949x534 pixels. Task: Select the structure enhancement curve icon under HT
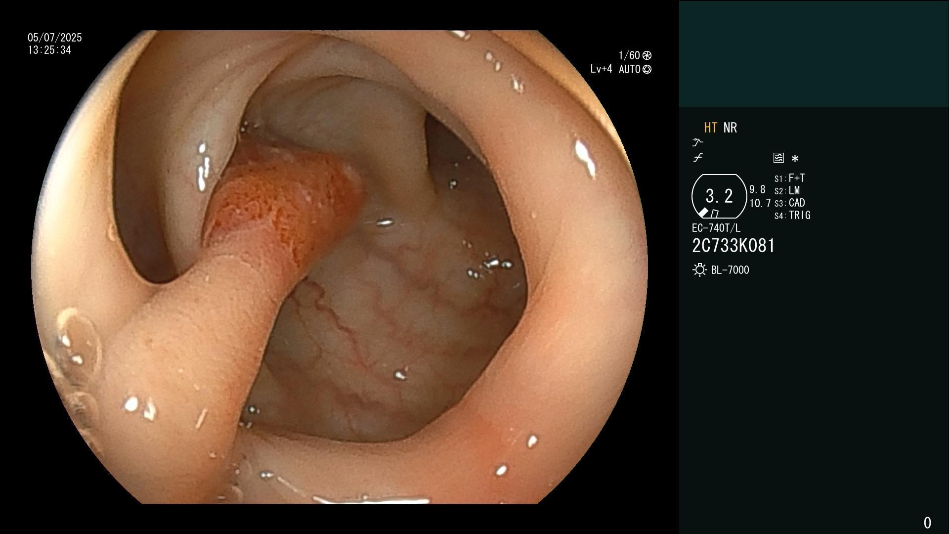pos(697,142)
